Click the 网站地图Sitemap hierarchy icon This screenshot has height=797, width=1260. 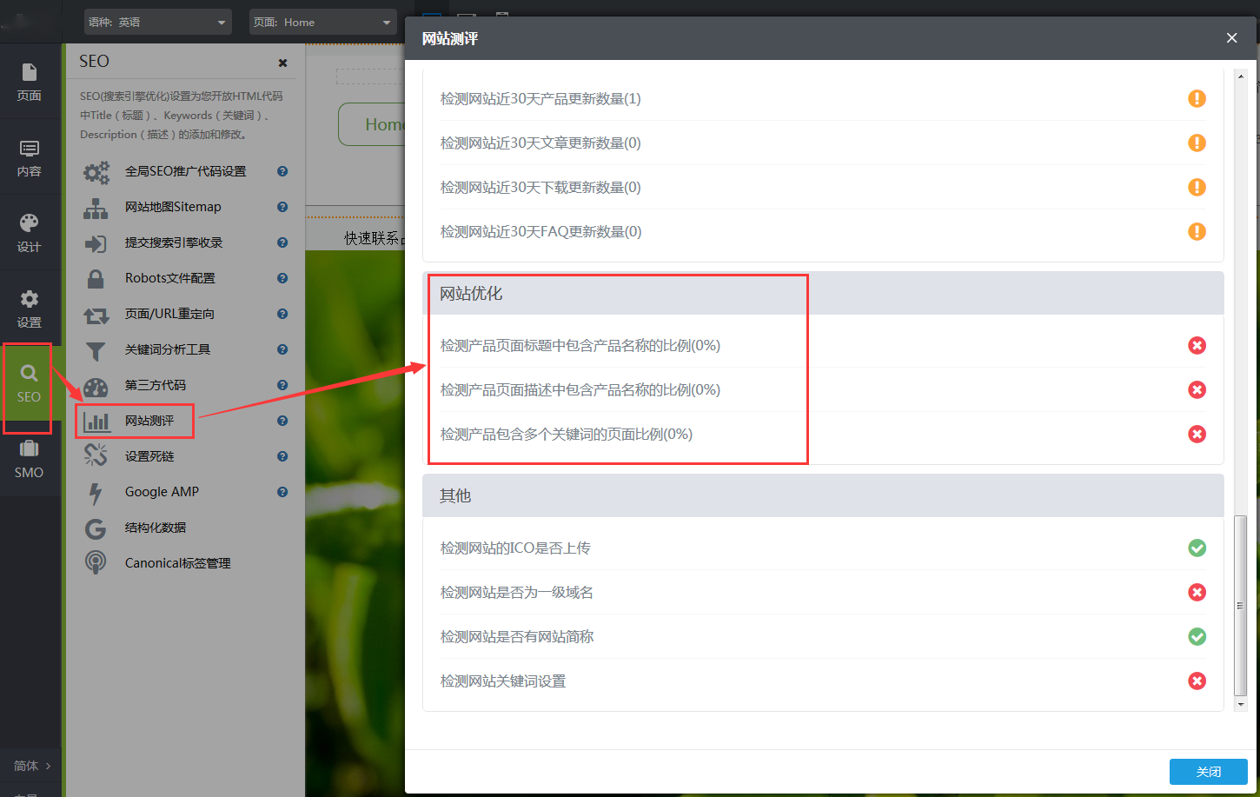pyautogui.click(x=96, y=208)
